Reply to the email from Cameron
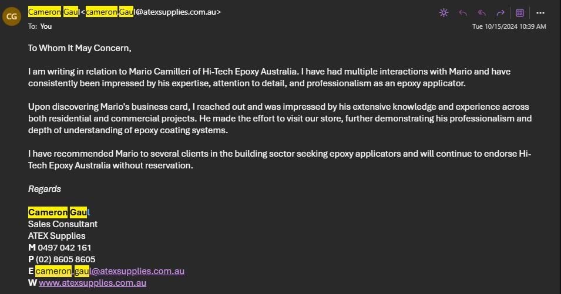Screen dimensions: 561x294 point(463,12)
